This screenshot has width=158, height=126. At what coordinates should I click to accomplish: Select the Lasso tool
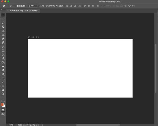click(3, 23)
